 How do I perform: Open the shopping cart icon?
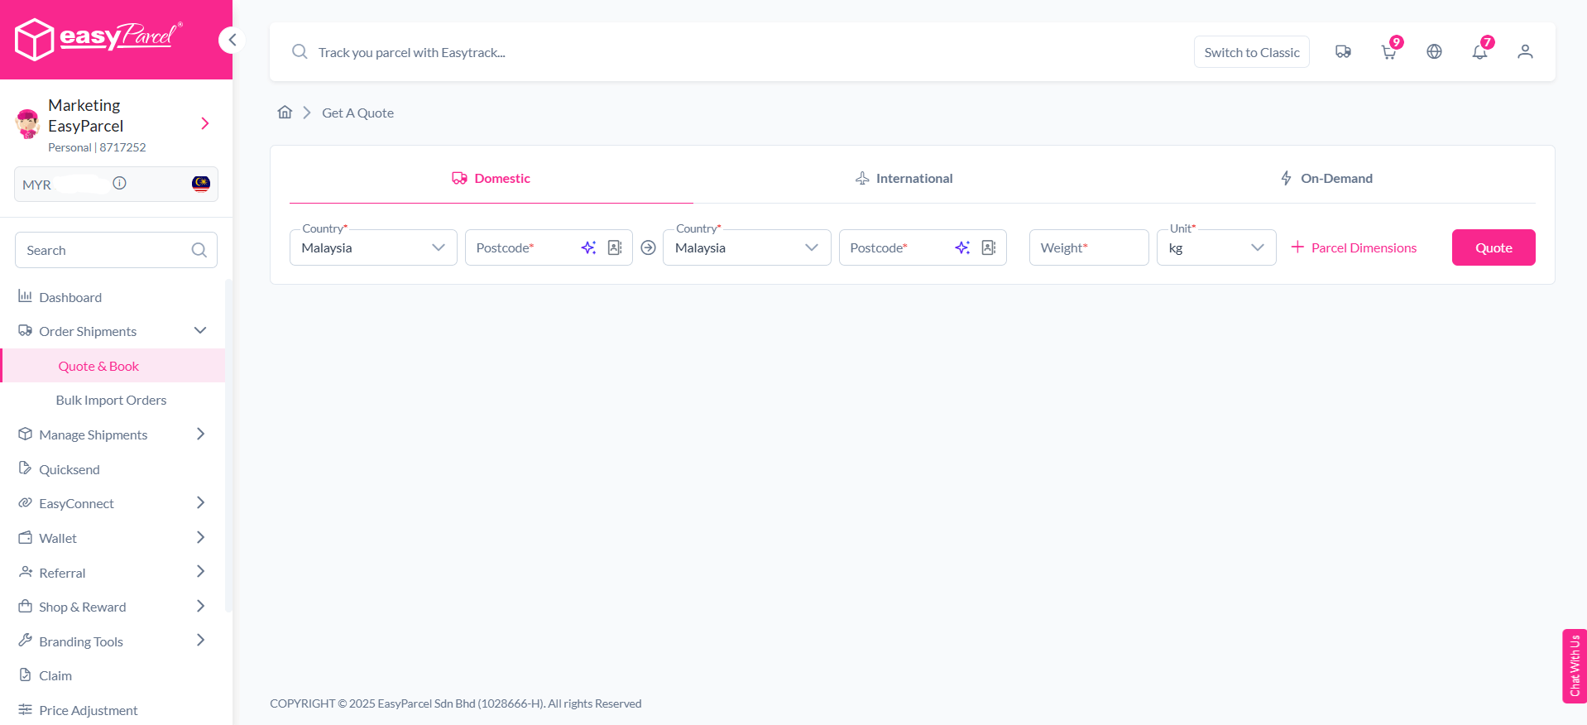[x=1388, y=52]
